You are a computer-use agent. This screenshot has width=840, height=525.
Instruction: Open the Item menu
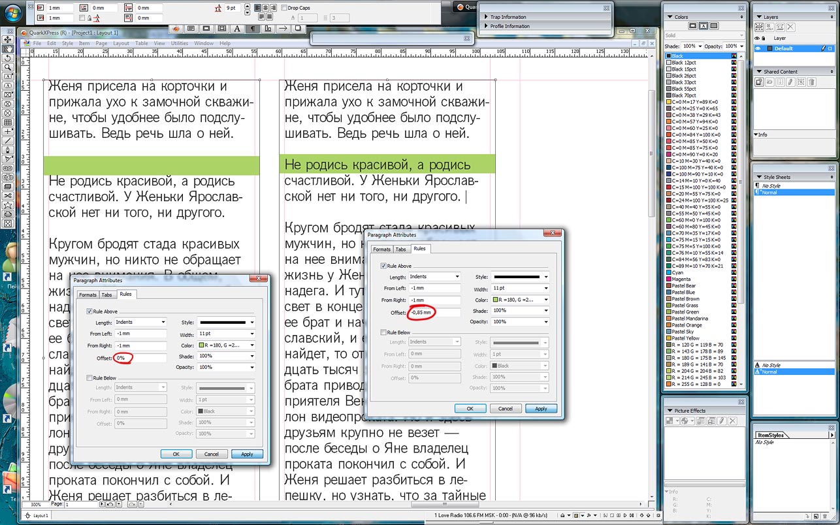coord(84,43)
